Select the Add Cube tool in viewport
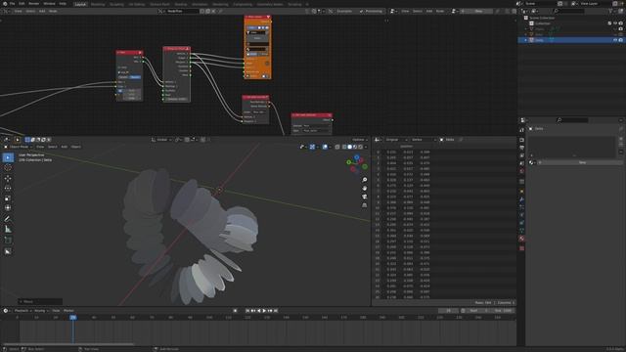This screenshot has width=626, height=352. point(8,240)
